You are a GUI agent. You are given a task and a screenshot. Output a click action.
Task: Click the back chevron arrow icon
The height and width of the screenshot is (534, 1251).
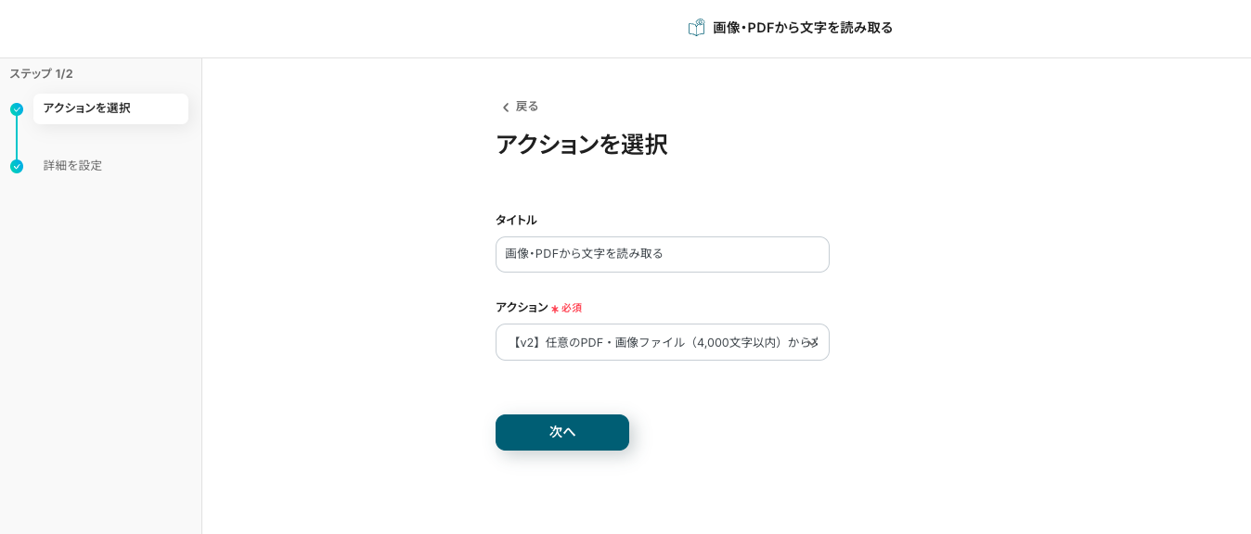point(506,108)
